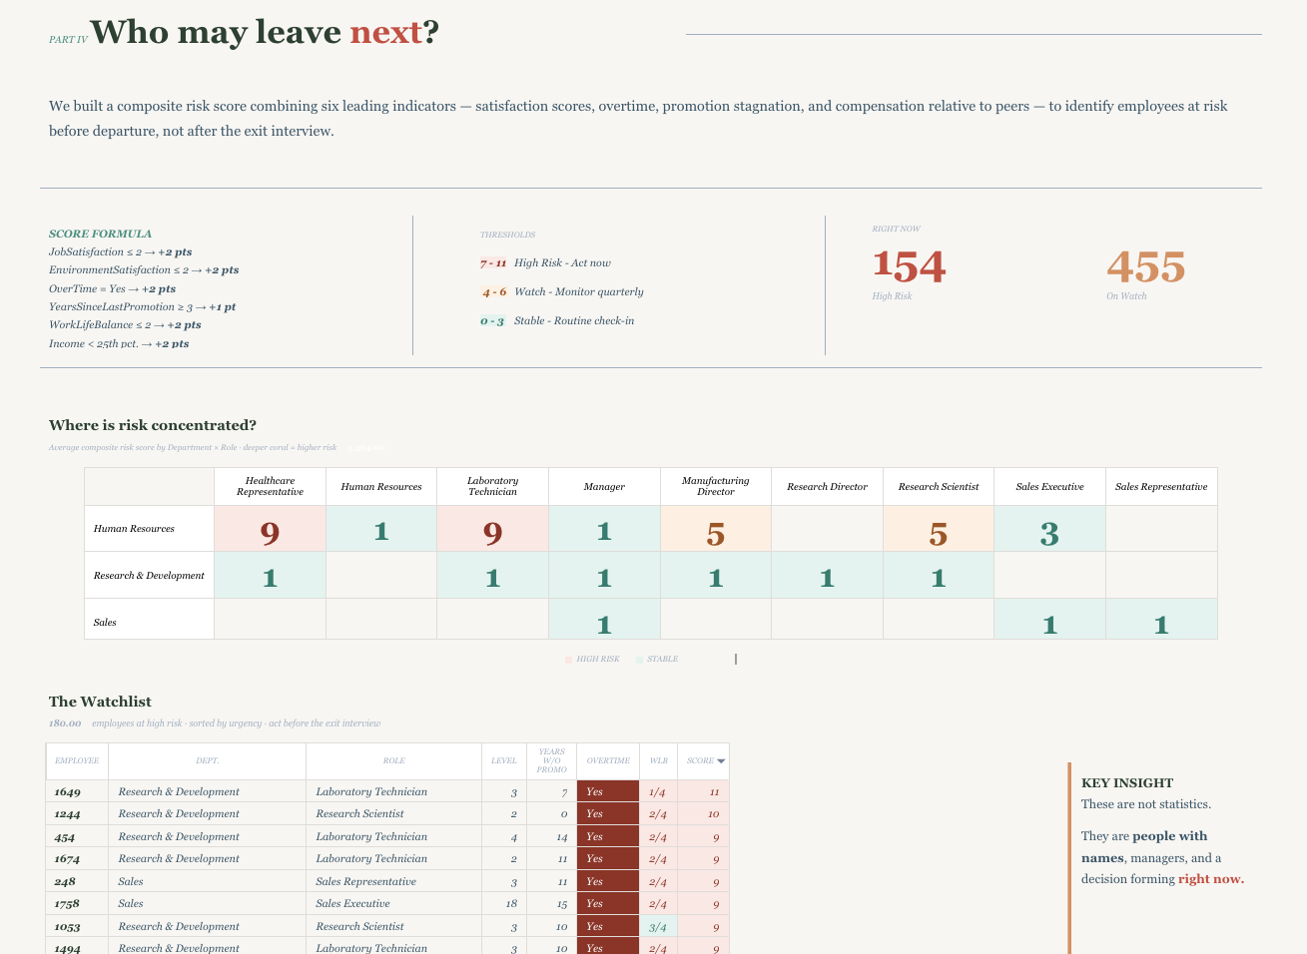The height and width of the screenshot is (954, 1307).
Task: Click the '4 - 6' watch threshold badge
Action: click(x=494, y=292)
